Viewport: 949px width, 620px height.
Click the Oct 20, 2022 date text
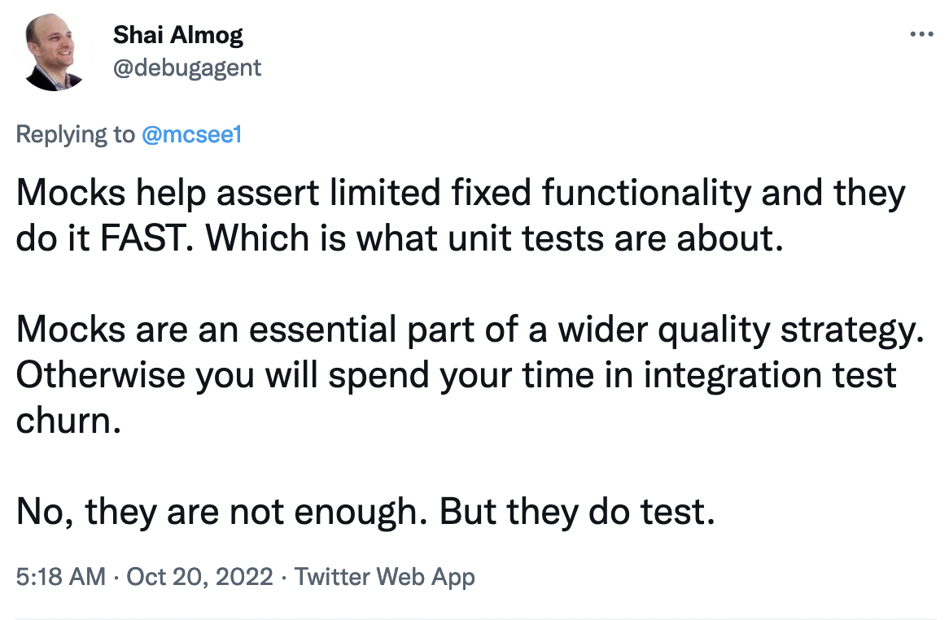coord(199,576)
